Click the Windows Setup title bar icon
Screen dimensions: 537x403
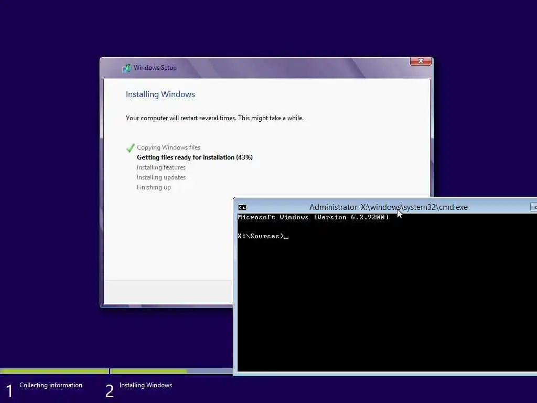126,68
